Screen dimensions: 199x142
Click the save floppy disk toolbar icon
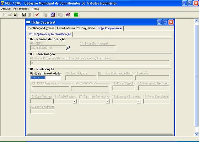pyautogui.click(x=24, y=14)
